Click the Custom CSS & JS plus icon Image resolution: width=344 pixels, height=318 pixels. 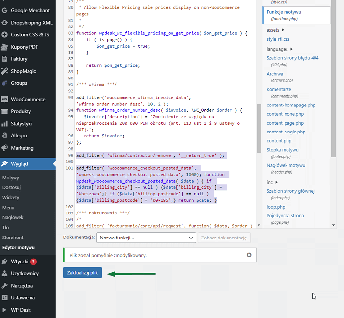[4, 35]
